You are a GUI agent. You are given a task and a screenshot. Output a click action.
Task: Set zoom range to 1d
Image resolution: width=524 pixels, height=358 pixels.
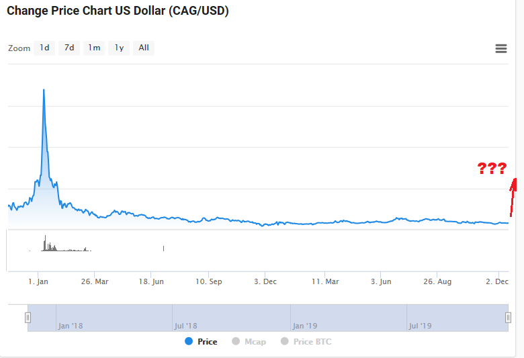44,48
